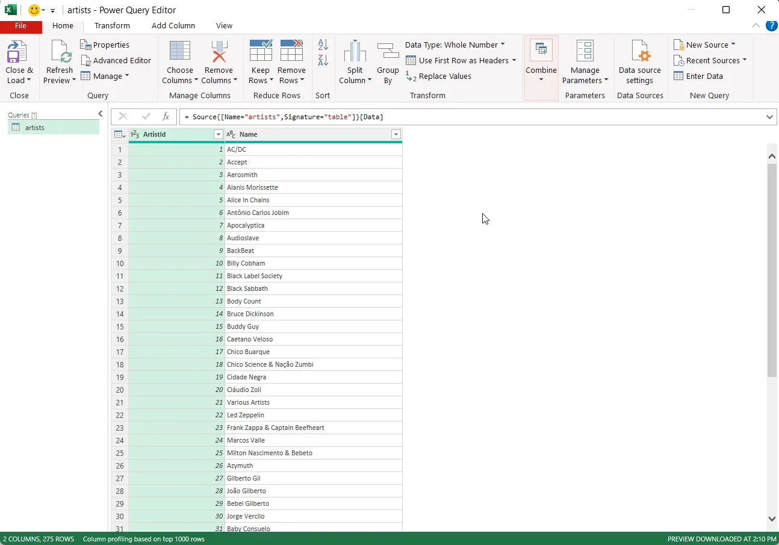Open the Advanced Editor

click(x=116, y=60)
